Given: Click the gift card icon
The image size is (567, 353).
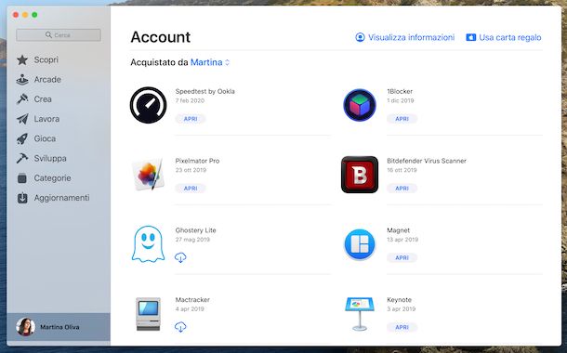Looking at the screenshot, I should click(x=471, y=37).
